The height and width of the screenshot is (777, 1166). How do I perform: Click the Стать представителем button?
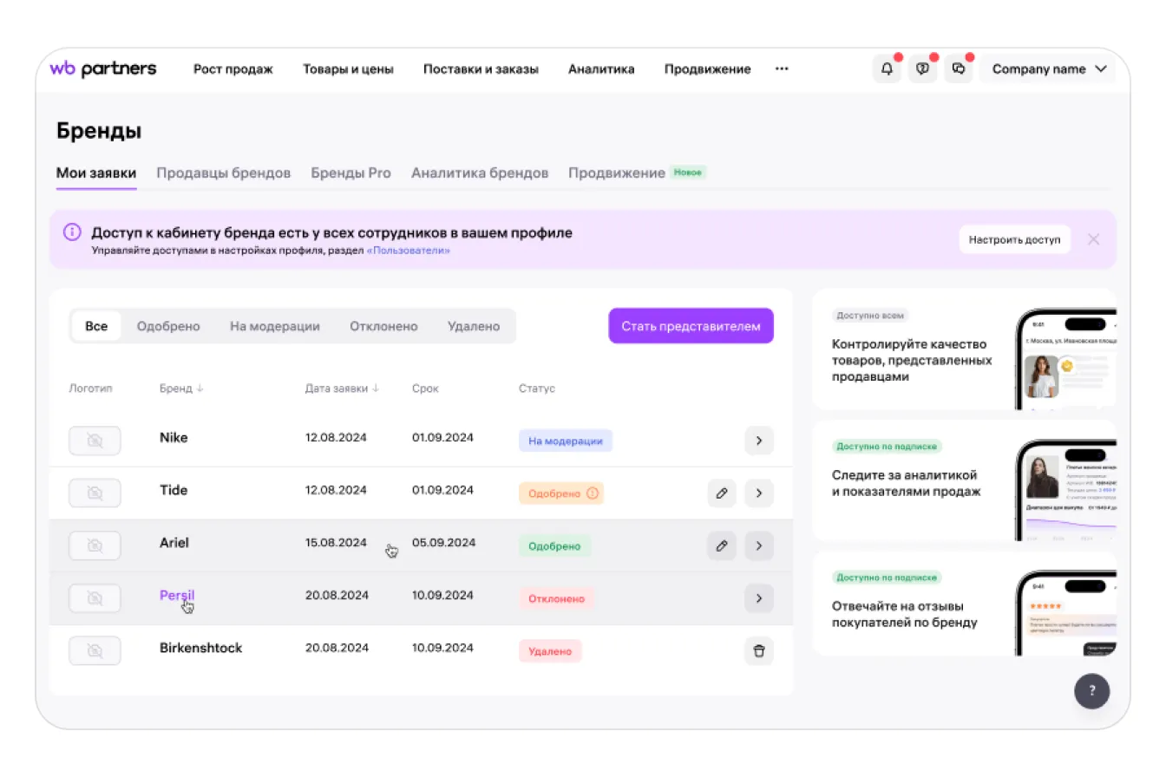click(691, 326)
